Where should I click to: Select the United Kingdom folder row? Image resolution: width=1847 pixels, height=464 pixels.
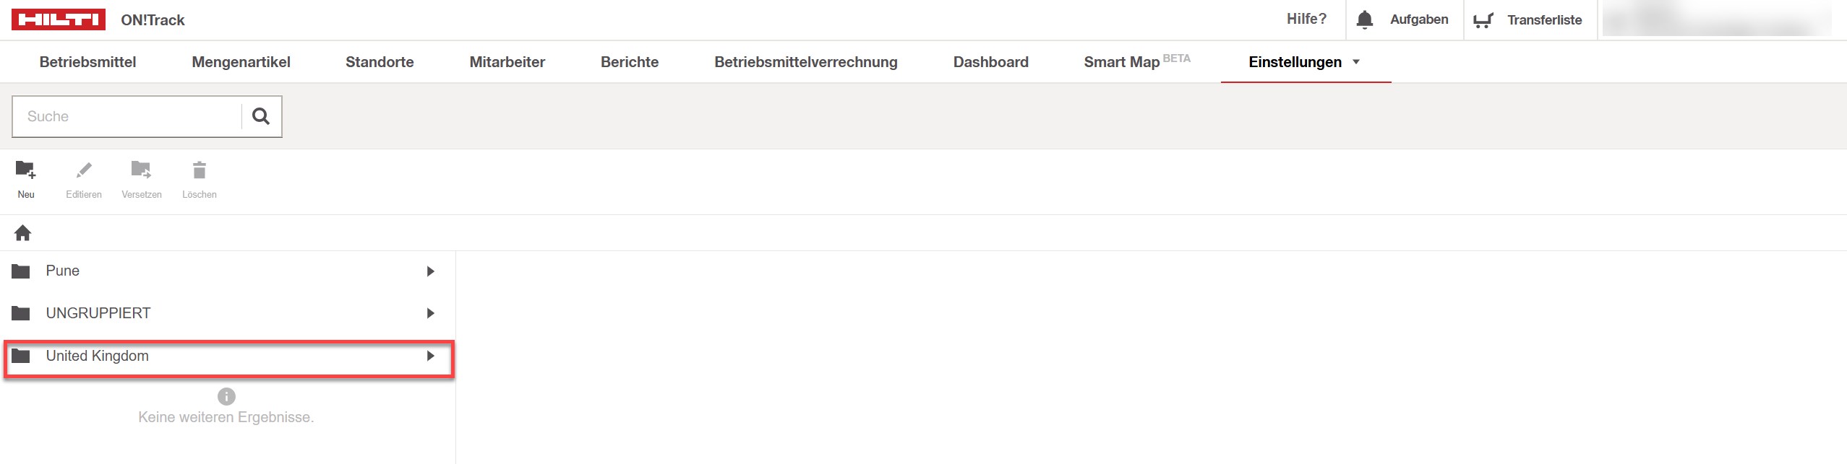(228, 356)
